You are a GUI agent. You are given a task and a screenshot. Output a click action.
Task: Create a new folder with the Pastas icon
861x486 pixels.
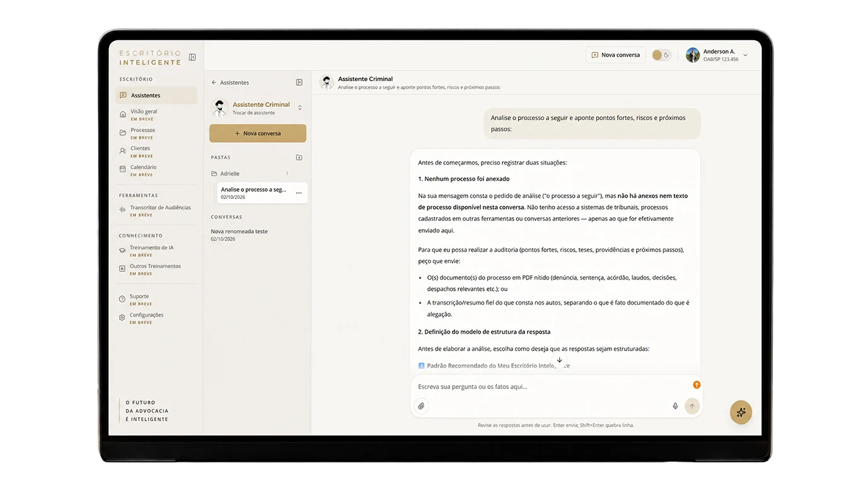pyautogui.click(x=299, y=157)
